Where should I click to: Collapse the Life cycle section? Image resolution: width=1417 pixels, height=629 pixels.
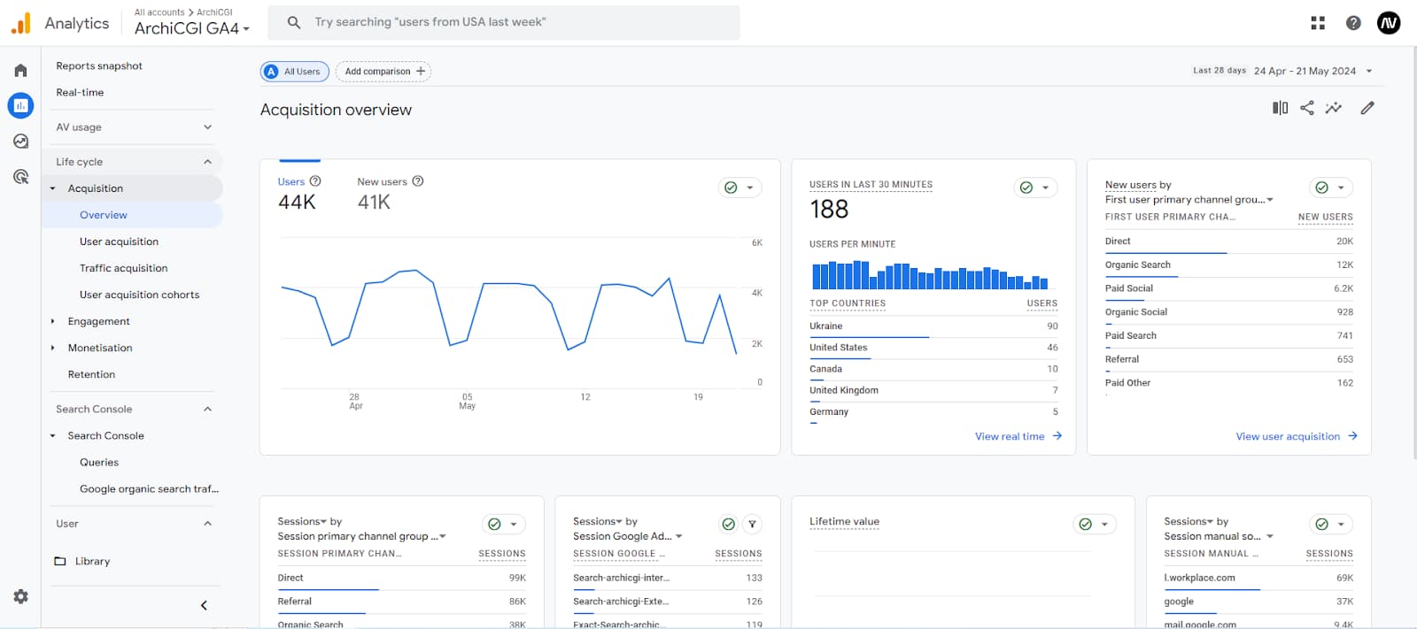point(207,162)
